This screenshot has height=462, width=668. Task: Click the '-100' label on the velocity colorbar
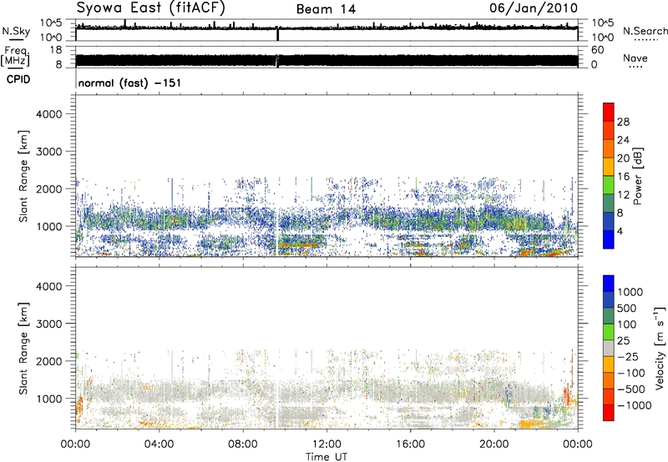click(x=630, y=373)
